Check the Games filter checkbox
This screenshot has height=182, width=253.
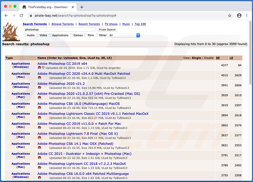pyautogui.click(x=71, y=35)
